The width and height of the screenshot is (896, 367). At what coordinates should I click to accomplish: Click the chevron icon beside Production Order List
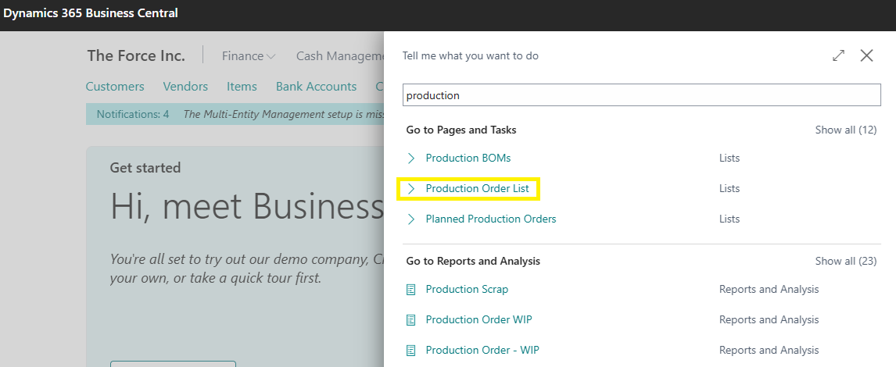(x=411, y=188)
